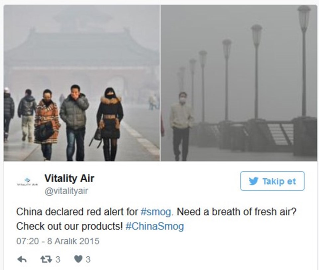
Task: Follow Vitality Air via Takip et button
Action: coord(272,181)
